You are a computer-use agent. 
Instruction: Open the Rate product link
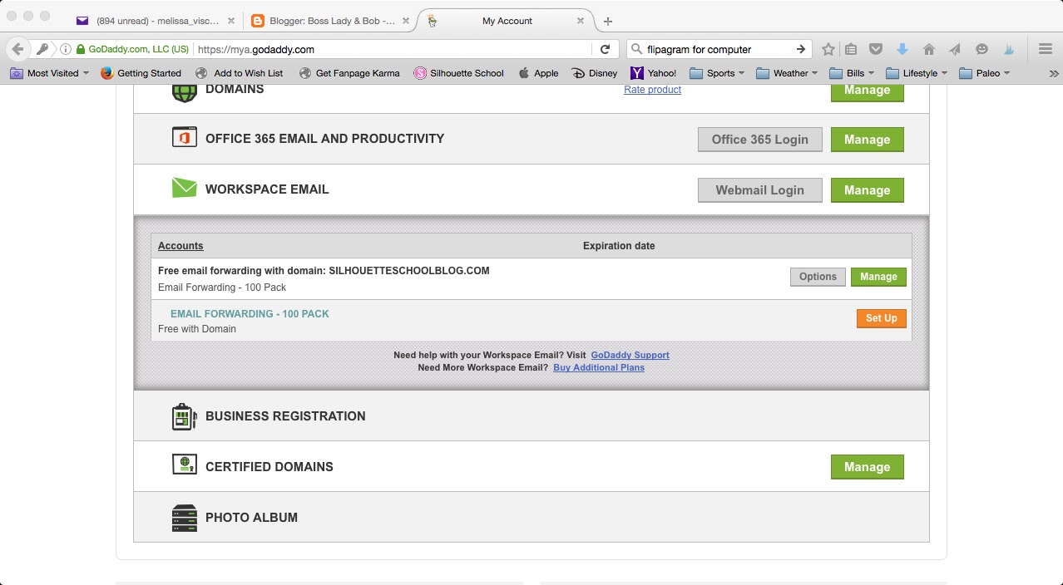pos(652,90)
